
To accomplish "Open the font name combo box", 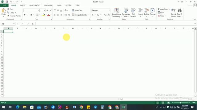I will [31, 10].
